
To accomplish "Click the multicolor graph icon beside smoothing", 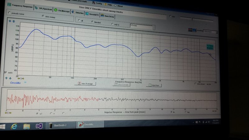I will [x=190, y=30].
